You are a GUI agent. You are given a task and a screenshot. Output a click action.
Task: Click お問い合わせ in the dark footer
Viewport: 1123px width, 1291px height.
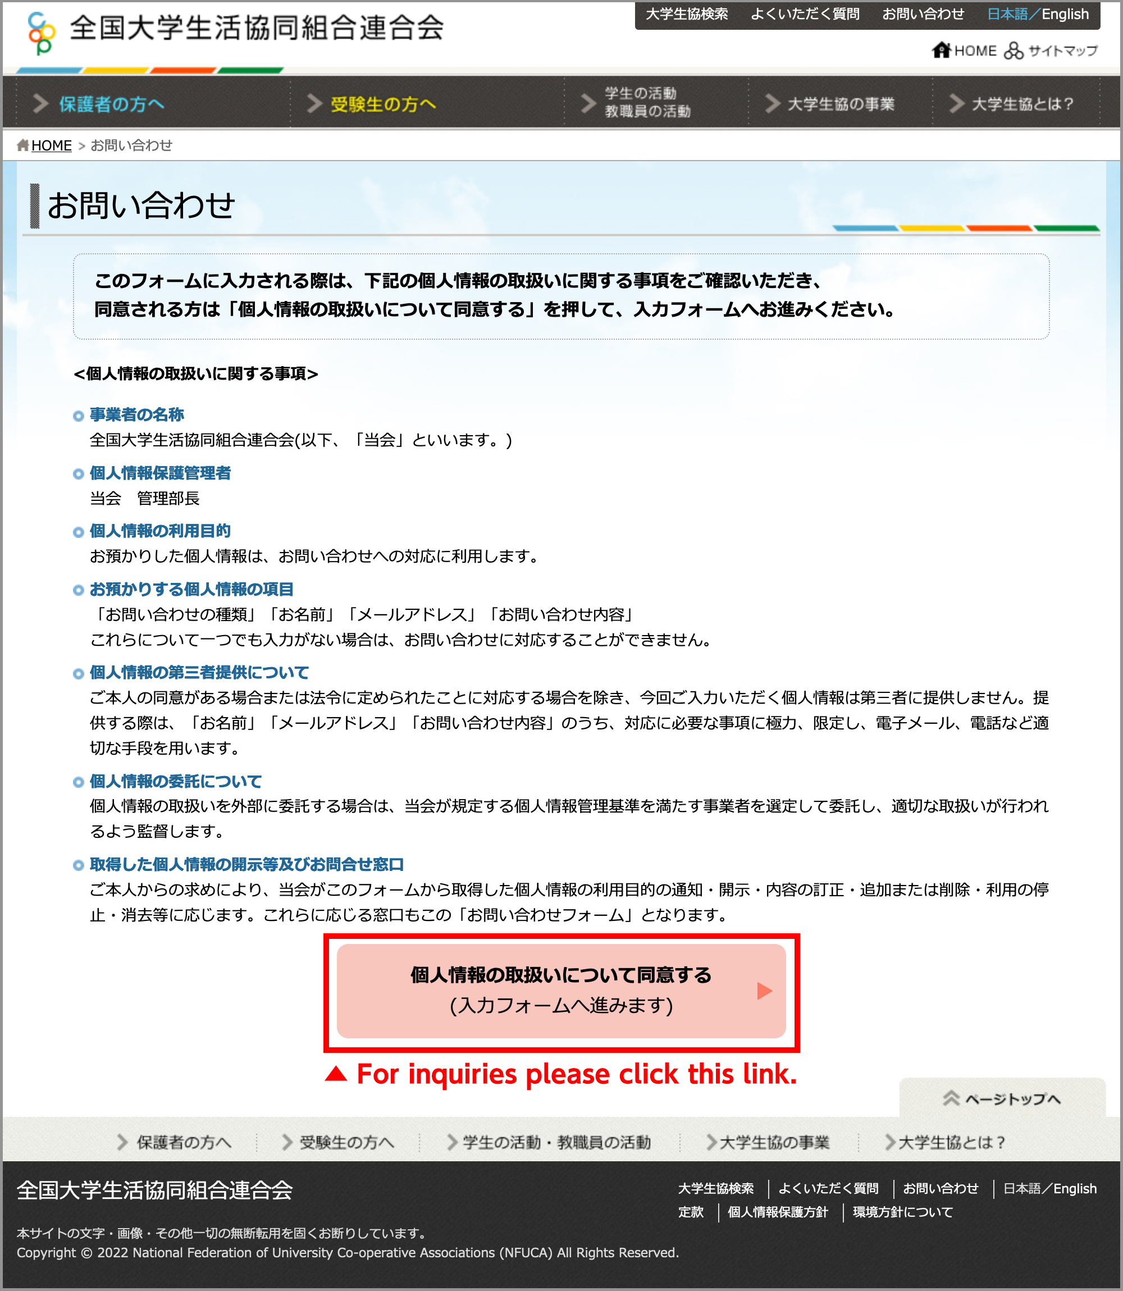[940, 1188]
